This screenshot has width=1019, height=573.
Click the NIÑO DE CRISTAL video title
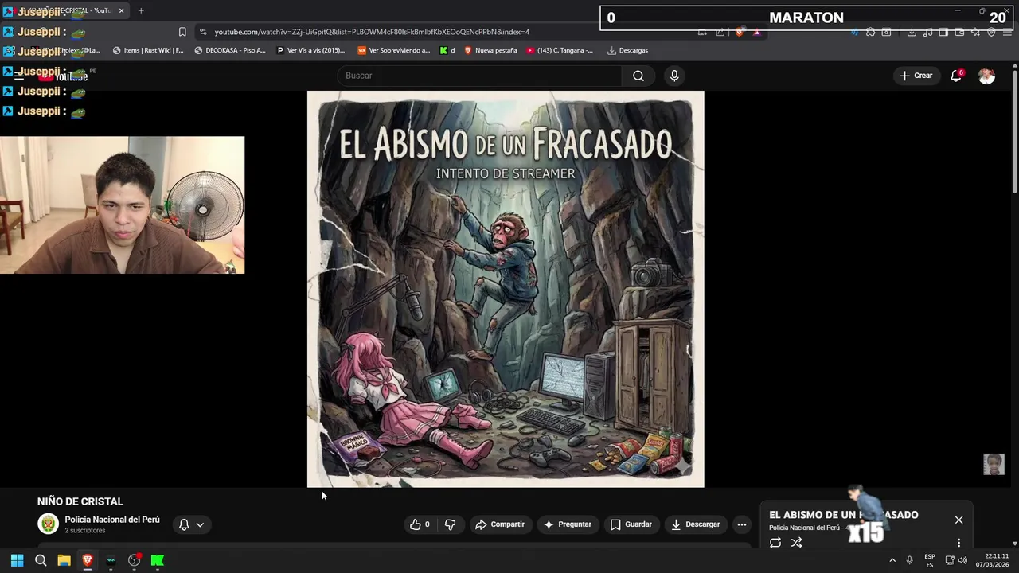click(80, 501)
